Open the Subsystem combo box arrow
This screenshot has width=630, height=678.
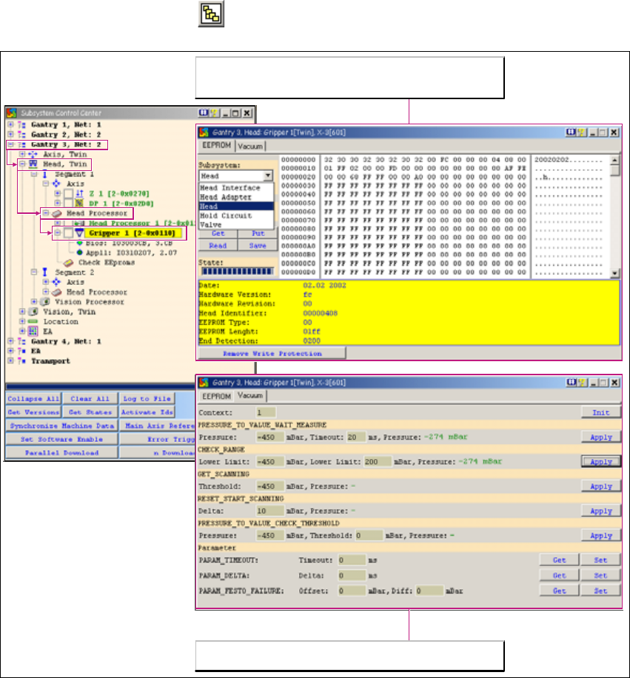pyautogui.click(x=268, y=175)
